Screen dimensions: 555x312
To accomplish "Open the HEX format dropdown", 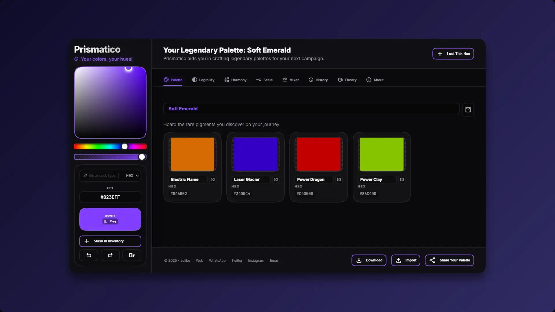I will point(132,176).
